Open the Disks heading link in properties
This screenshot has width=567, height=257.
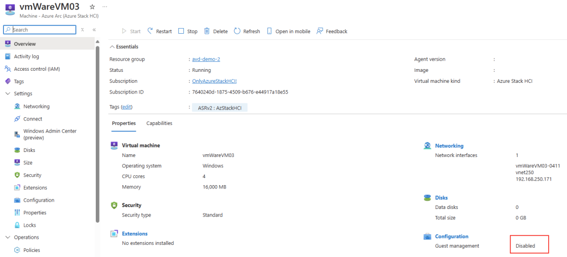point(441,198)
